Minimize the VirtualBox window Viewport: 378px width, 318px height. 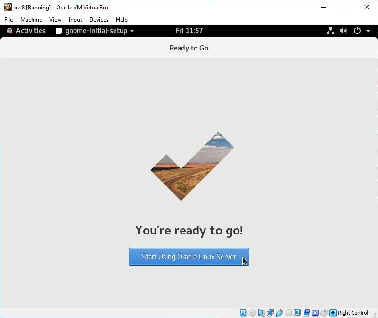click(x=324, y=7)
